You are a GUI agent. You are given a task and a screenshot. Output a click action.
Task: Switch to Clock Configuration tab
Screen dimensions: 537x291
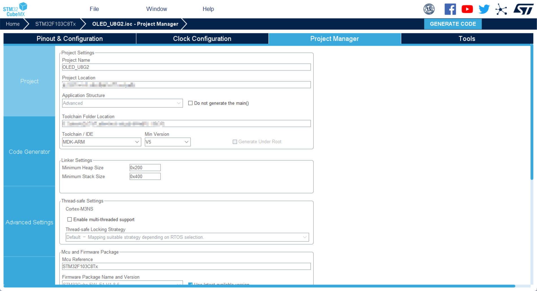click(x=202, y=39)
